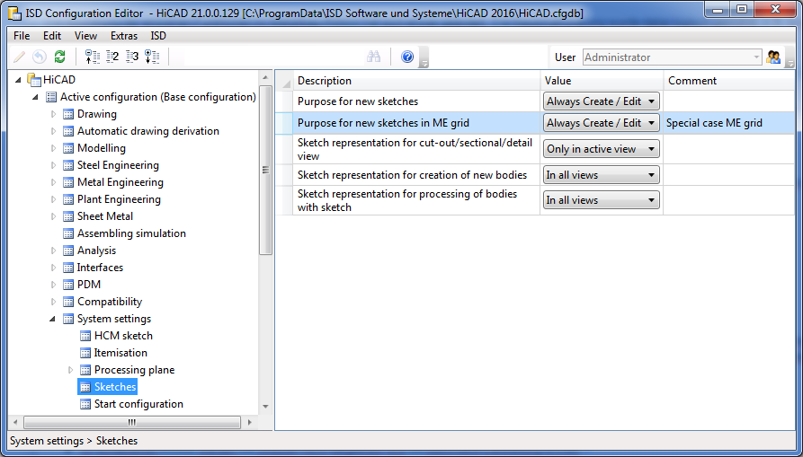
Task: Expand the Metal Engineering node
Action: pyautogui.click(x=53, y=182)
